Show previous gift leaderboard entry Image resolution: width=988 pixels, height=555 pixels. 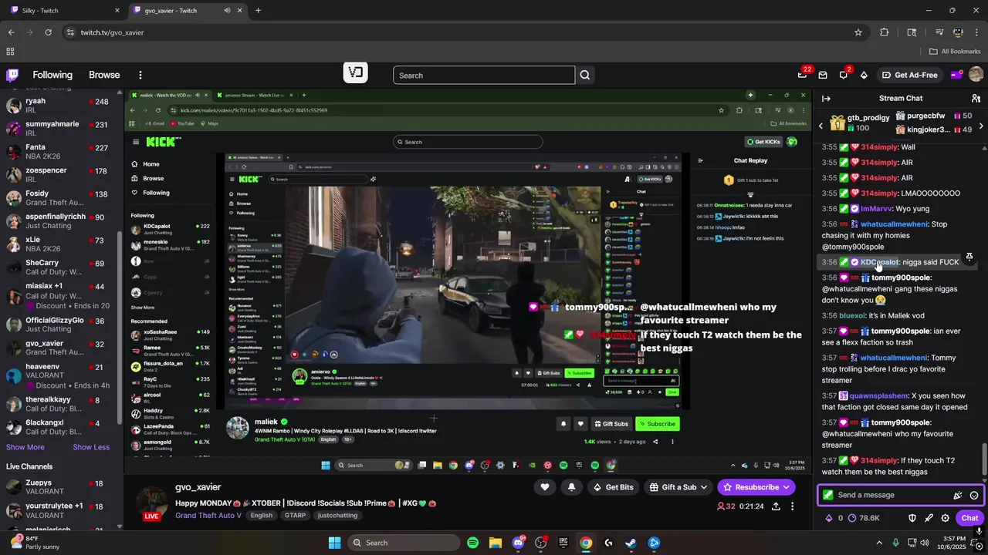(821, 126)
